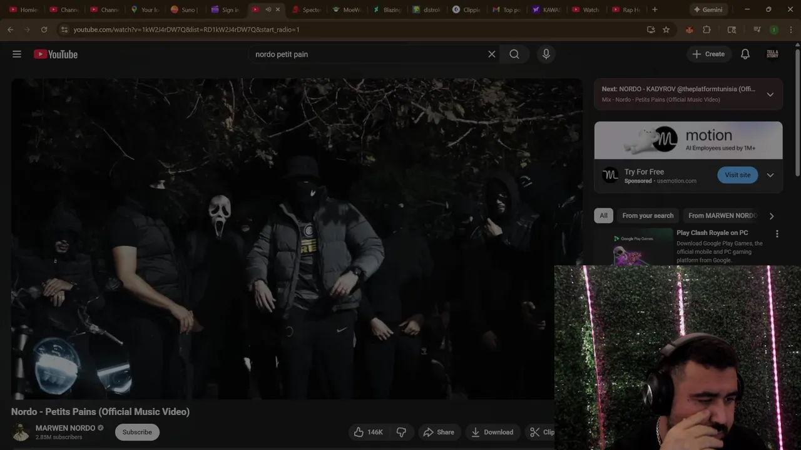Open a new browser tab

(655, 9)
